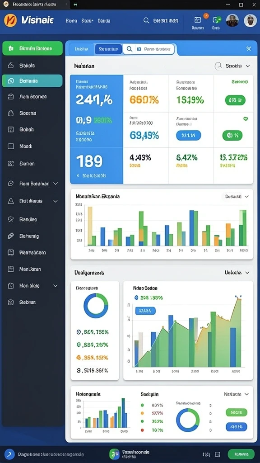This screenshot has width=260, height=463.
Task: Expand the Rara Betaiaan sidebar section
Action: tap(56, 184)
